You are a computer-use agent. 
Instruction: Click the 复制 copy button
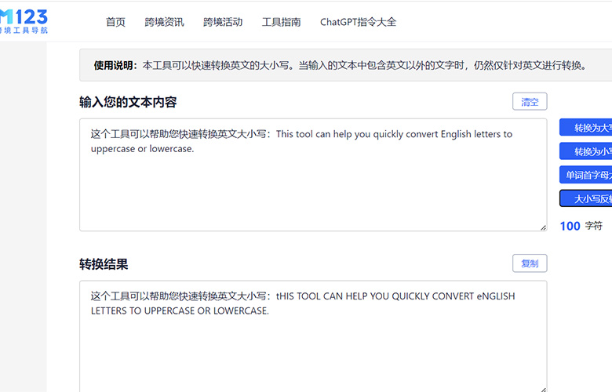(530, 263)
